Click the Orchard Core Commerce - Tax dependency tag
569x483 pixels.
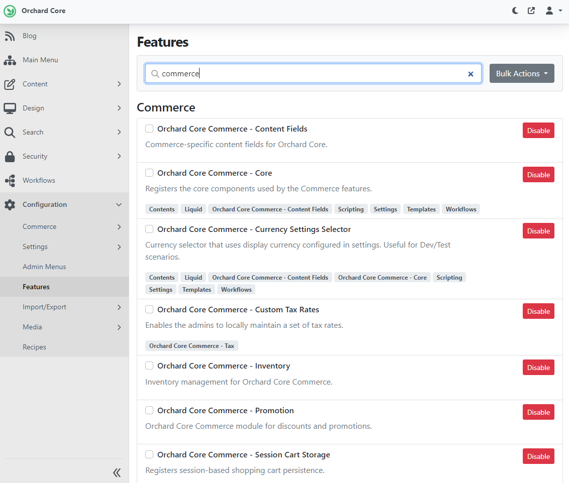(192, 345)
